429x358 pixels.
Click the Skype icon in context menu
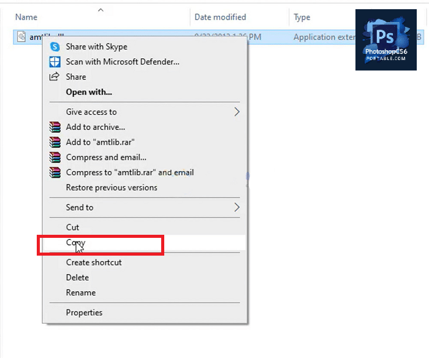(55, 47)
